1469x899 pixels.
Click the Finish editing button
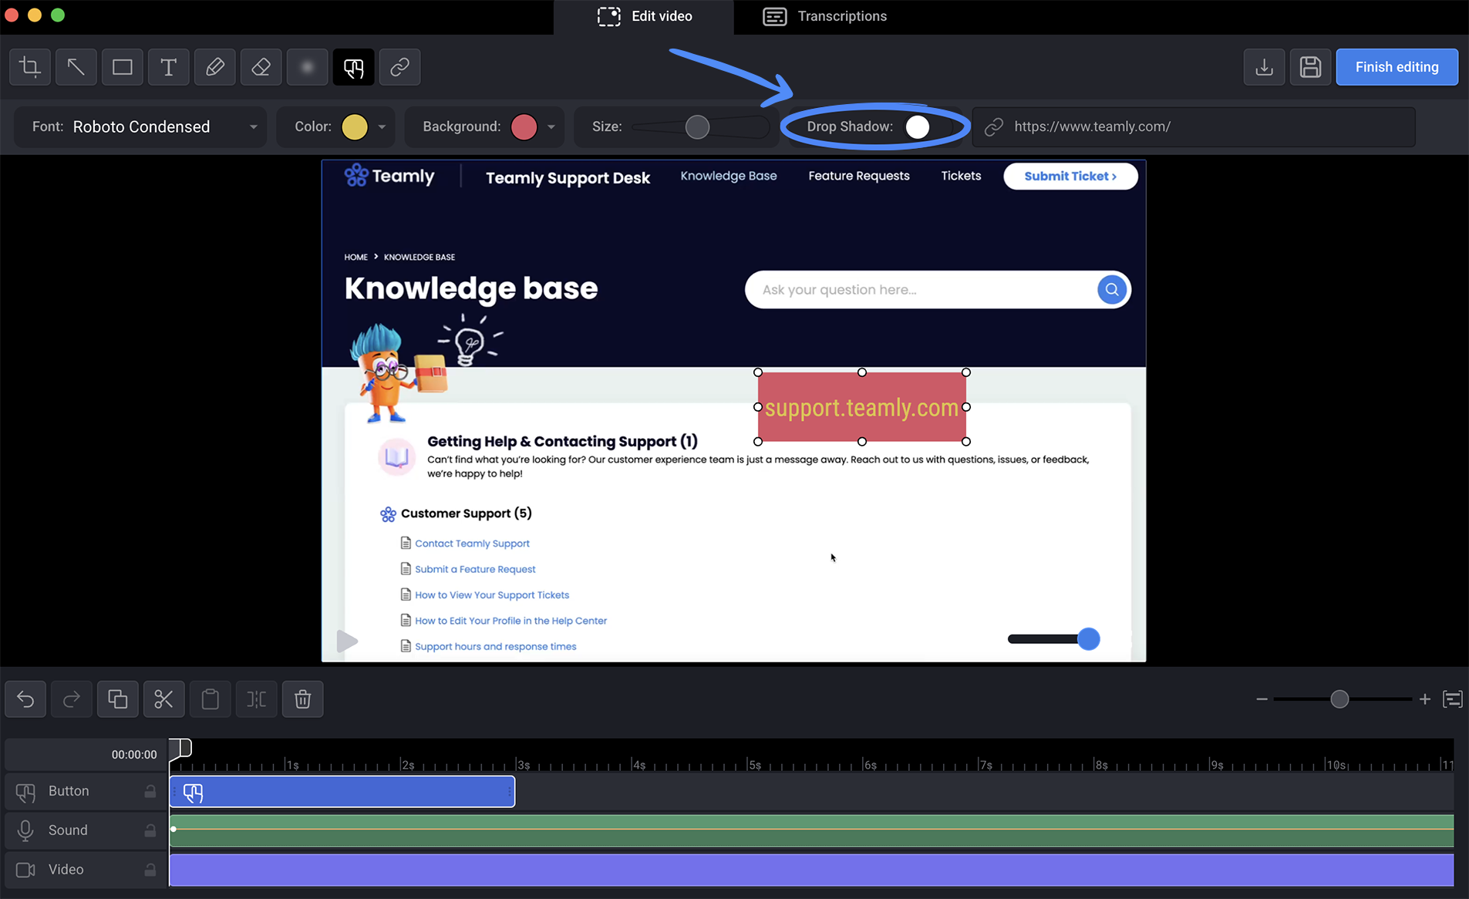[x=1397, y=67]
